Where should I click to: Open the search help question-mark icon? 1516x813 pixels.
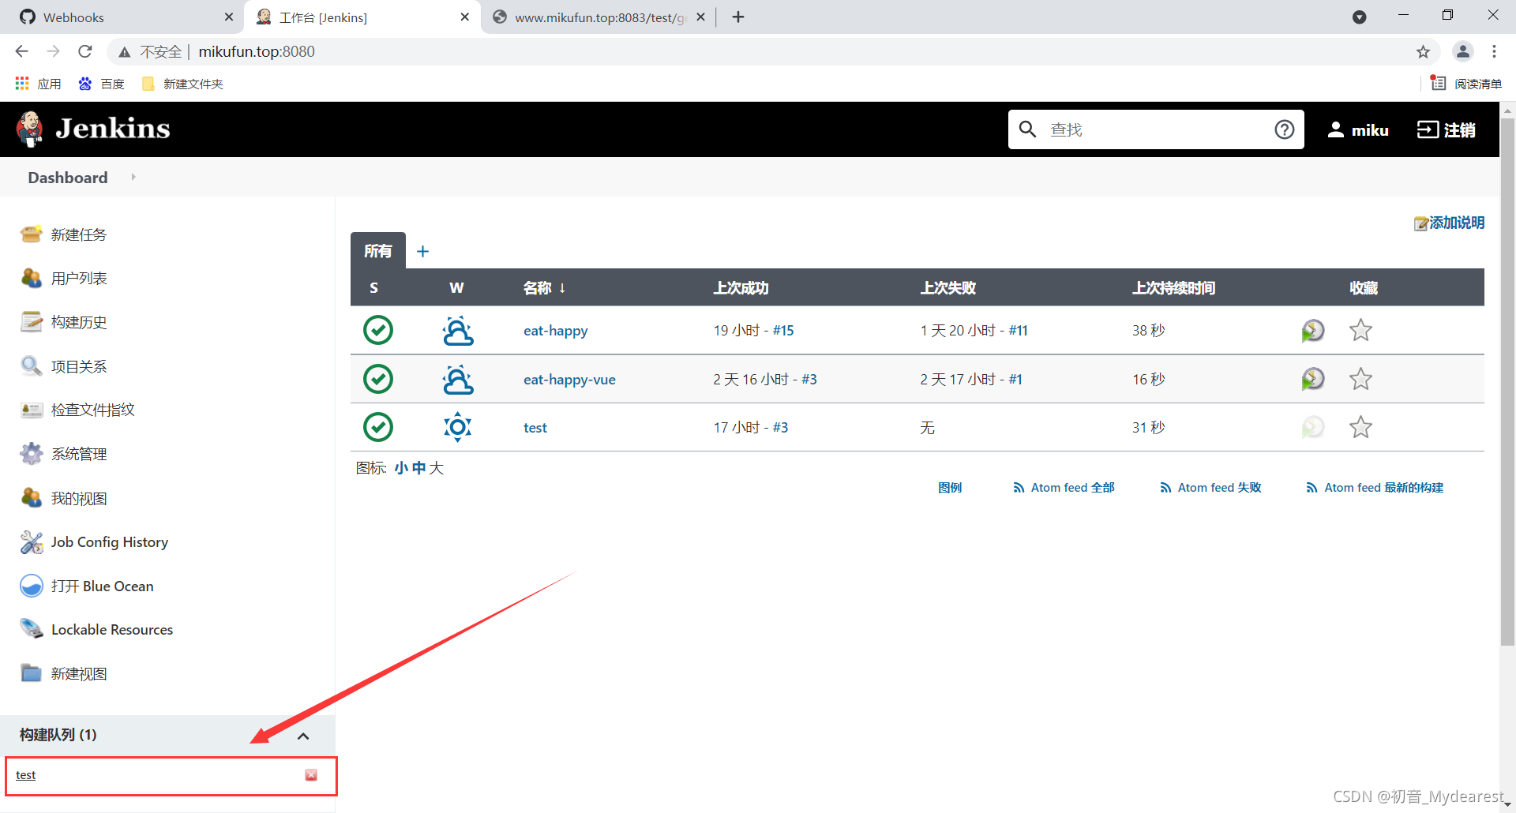click(1285, 129)
